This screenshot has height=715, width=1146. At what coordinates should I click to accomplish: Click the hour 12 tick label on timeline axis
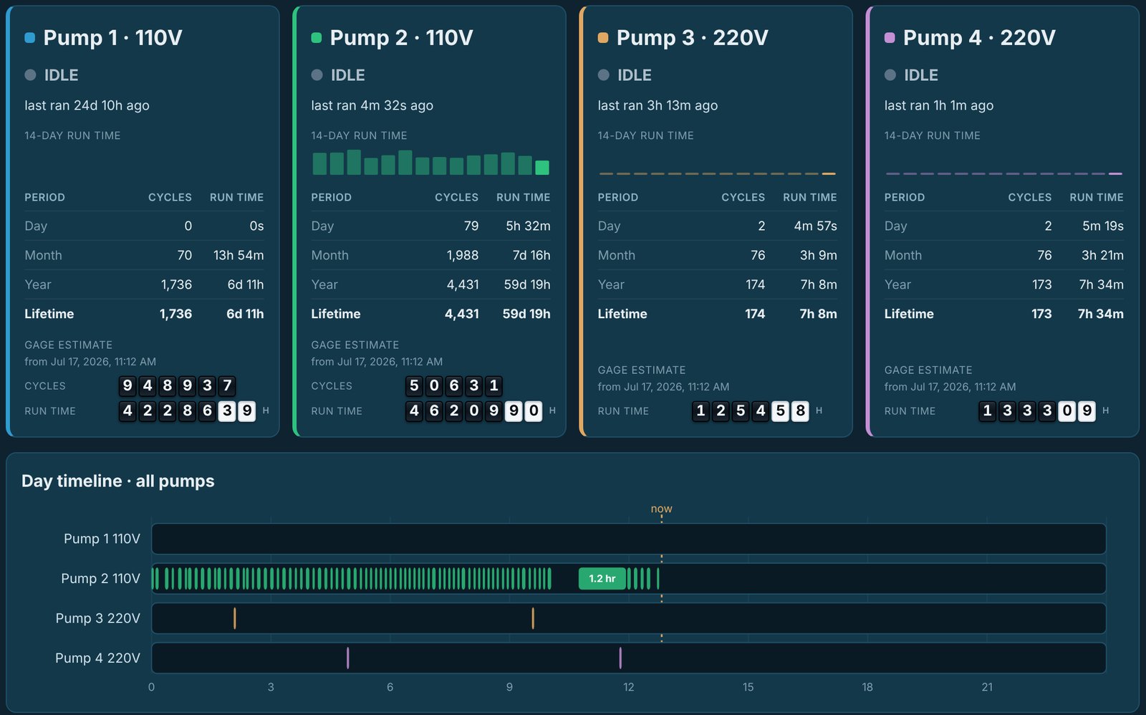(628, 687)
